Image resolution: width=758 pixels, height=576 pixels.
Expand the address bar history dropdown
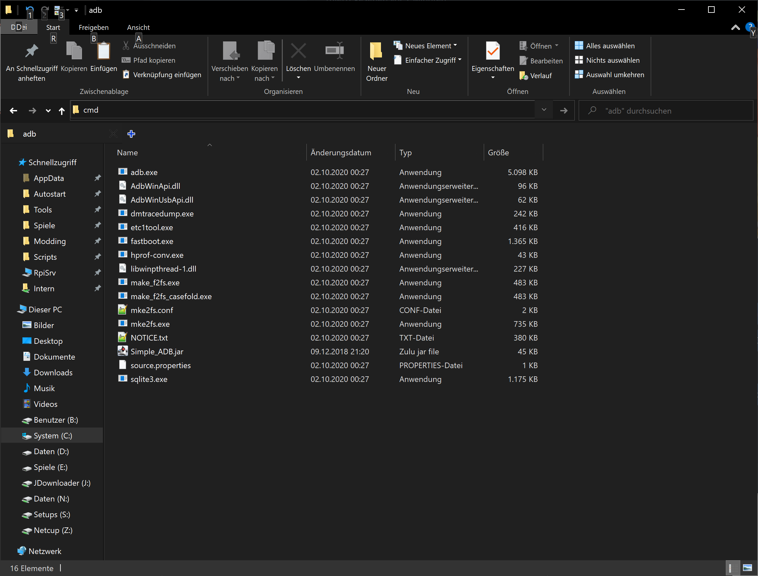[x=544, y=110]
